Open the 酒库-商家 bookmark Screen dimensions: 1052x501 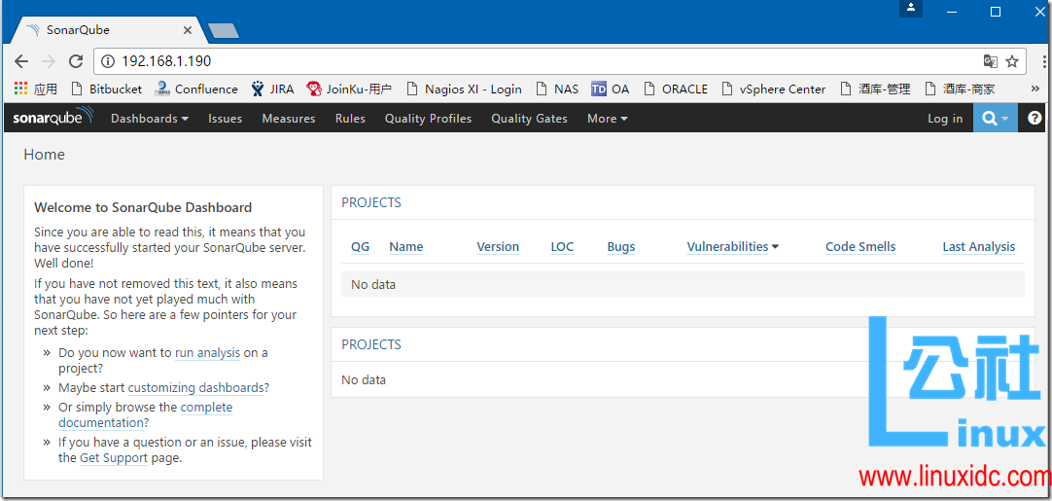(x=960, y=89)
